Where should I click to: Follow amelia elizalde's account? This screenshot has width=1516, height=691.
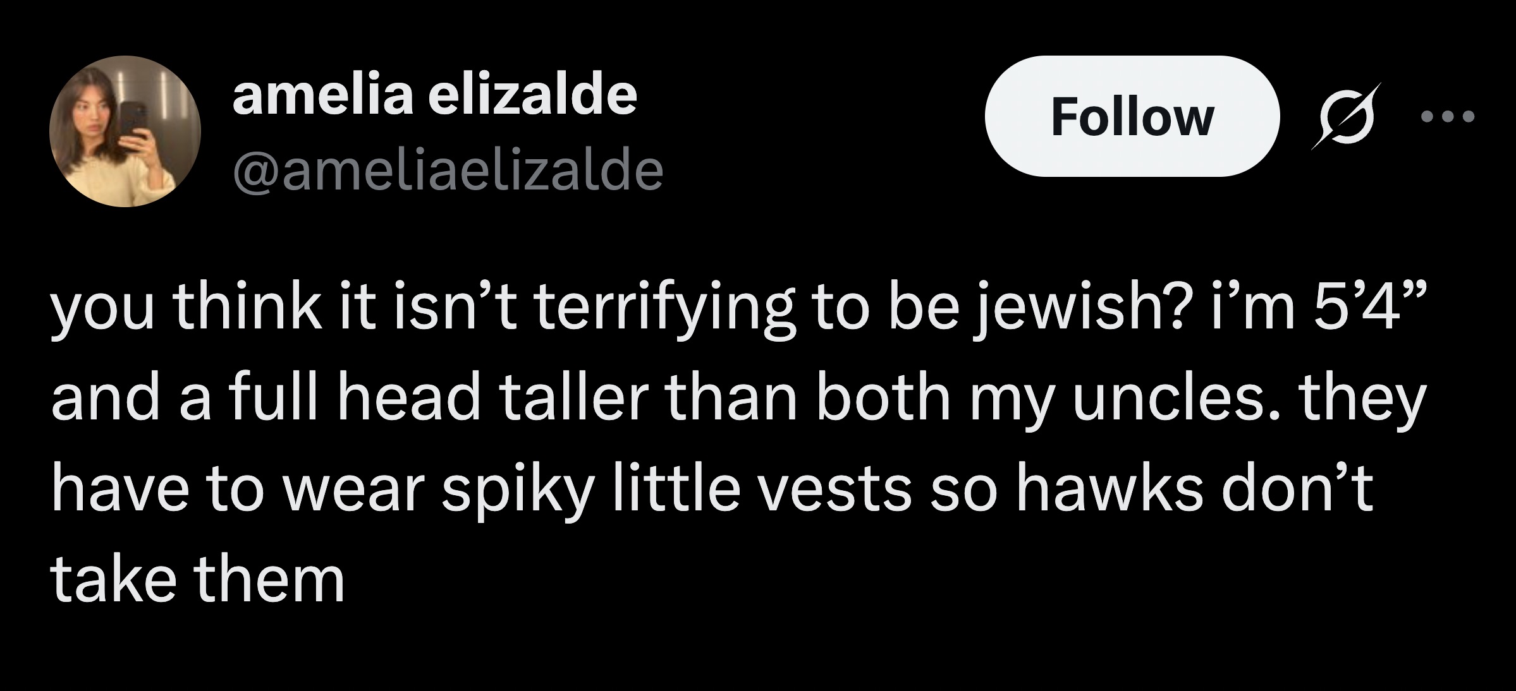[x=1132, y=116]
